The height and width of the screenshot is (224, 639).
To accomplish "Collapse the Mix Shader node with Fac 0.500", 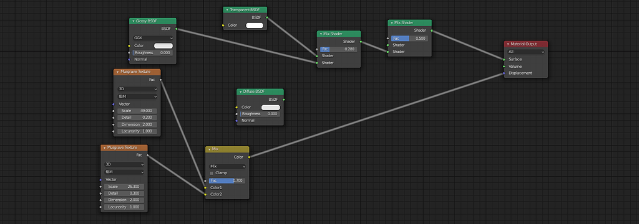I will click(391, 23).
